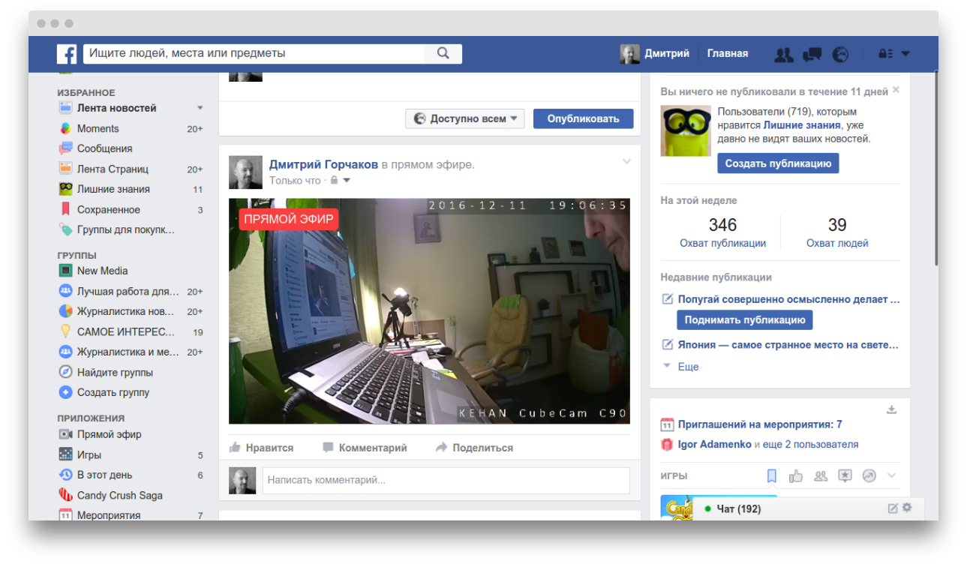Click the 'Опубликовать' button

pos(583,118)
